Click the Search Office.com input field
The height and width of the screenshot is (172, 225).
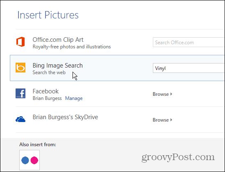point(189,42)
